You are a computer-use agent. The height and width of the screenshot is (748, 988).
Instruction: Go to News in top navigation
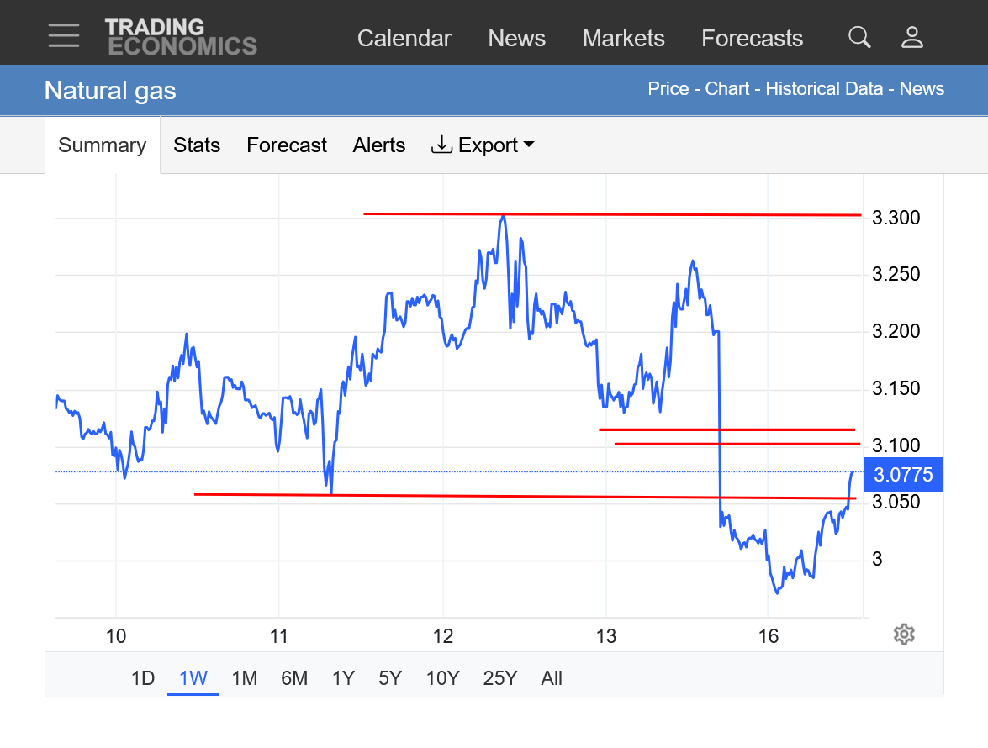coord(517,39)
